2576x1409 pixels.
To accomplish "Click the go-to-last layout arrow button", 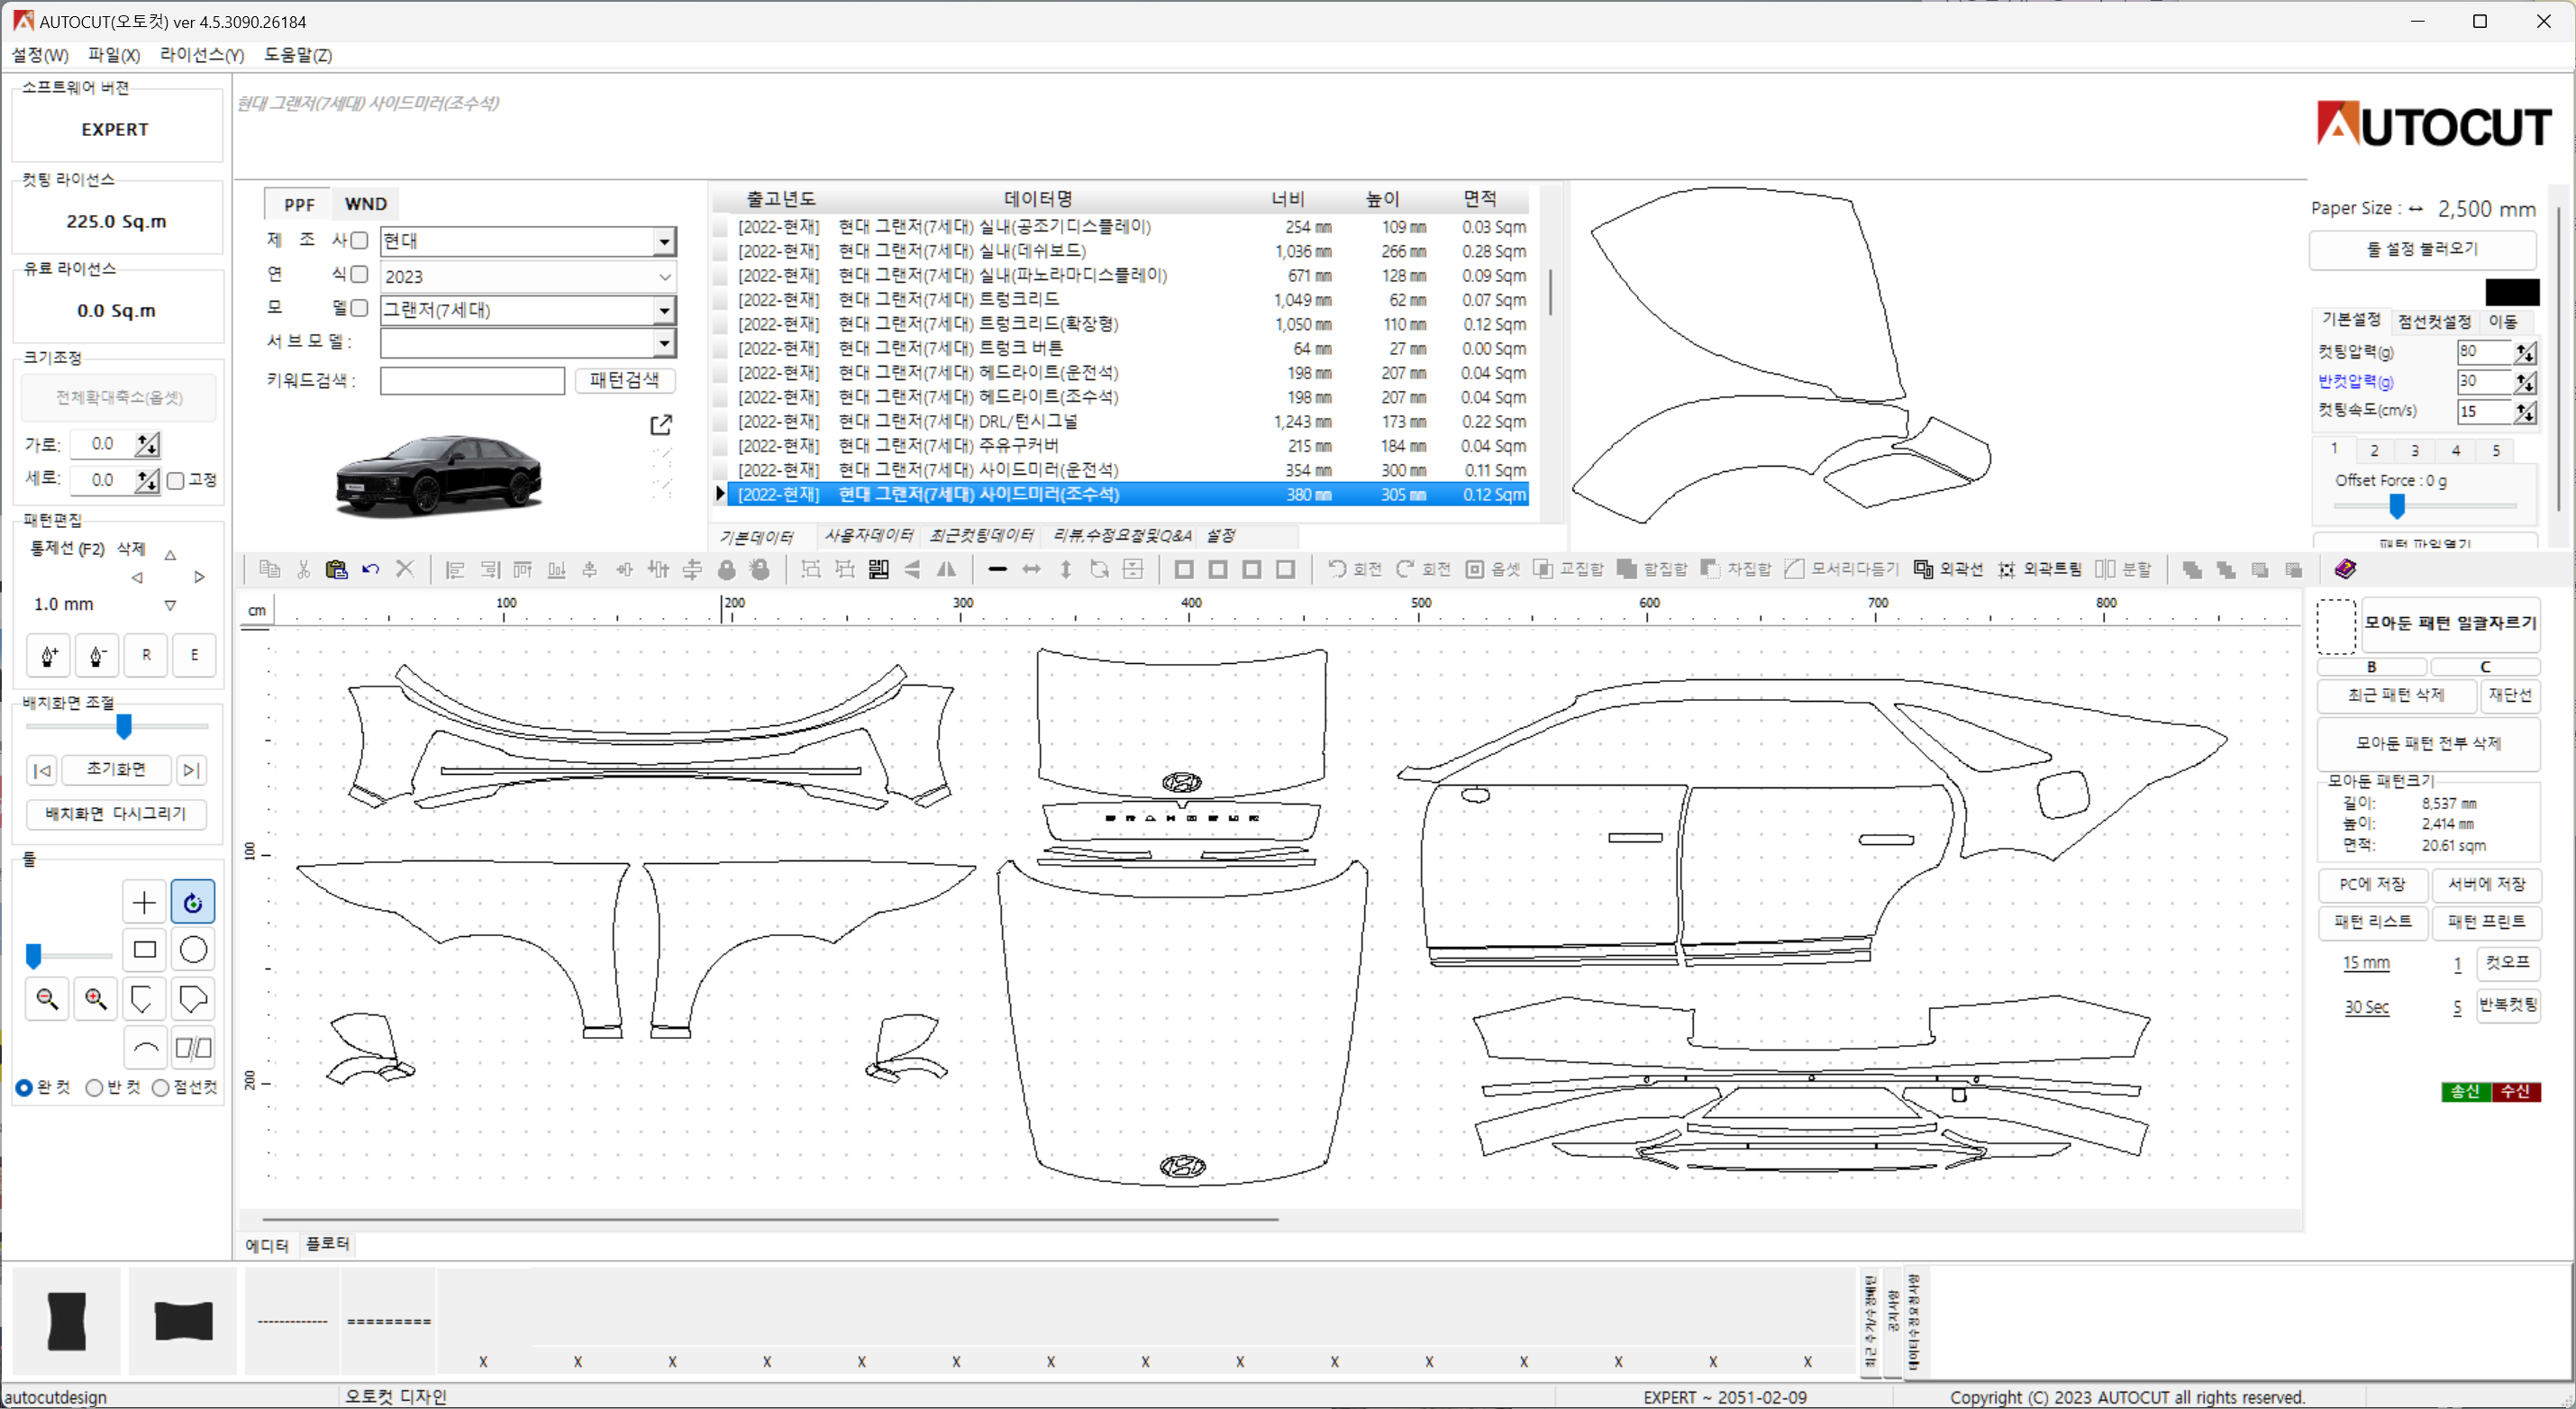I will 192,770.
